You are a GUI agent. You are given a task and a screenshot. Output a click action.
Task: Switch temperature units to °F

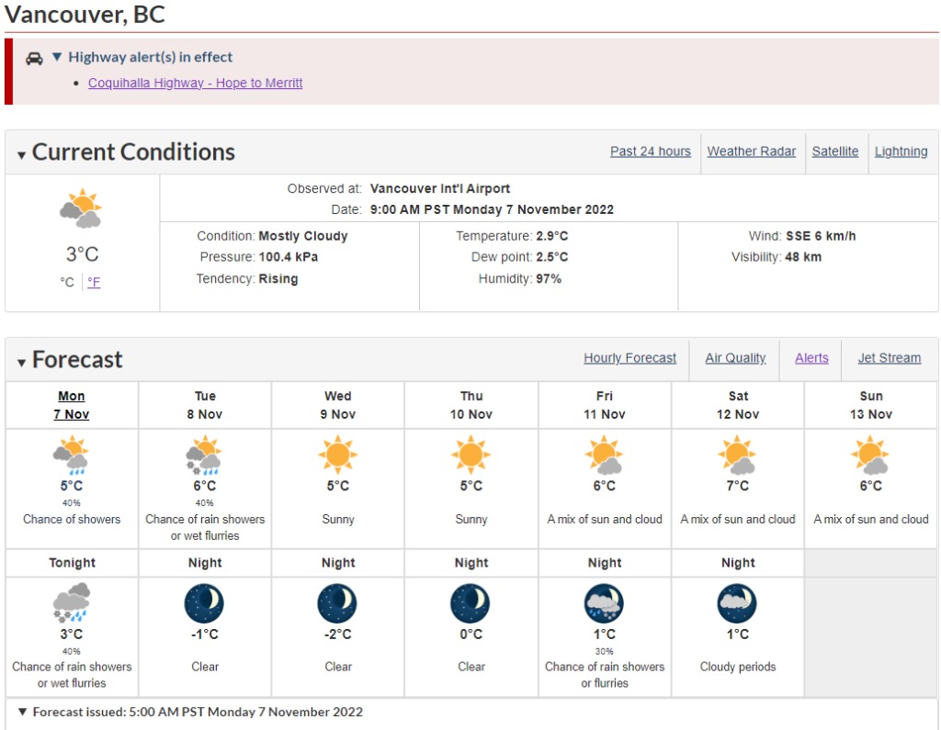pyautogui.click(x=94, y=282)
